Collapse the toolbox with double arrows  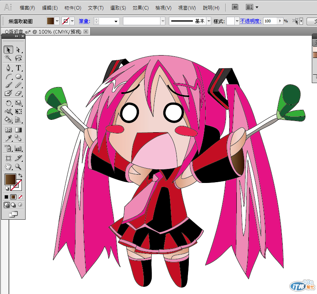[x=17, y=36]
